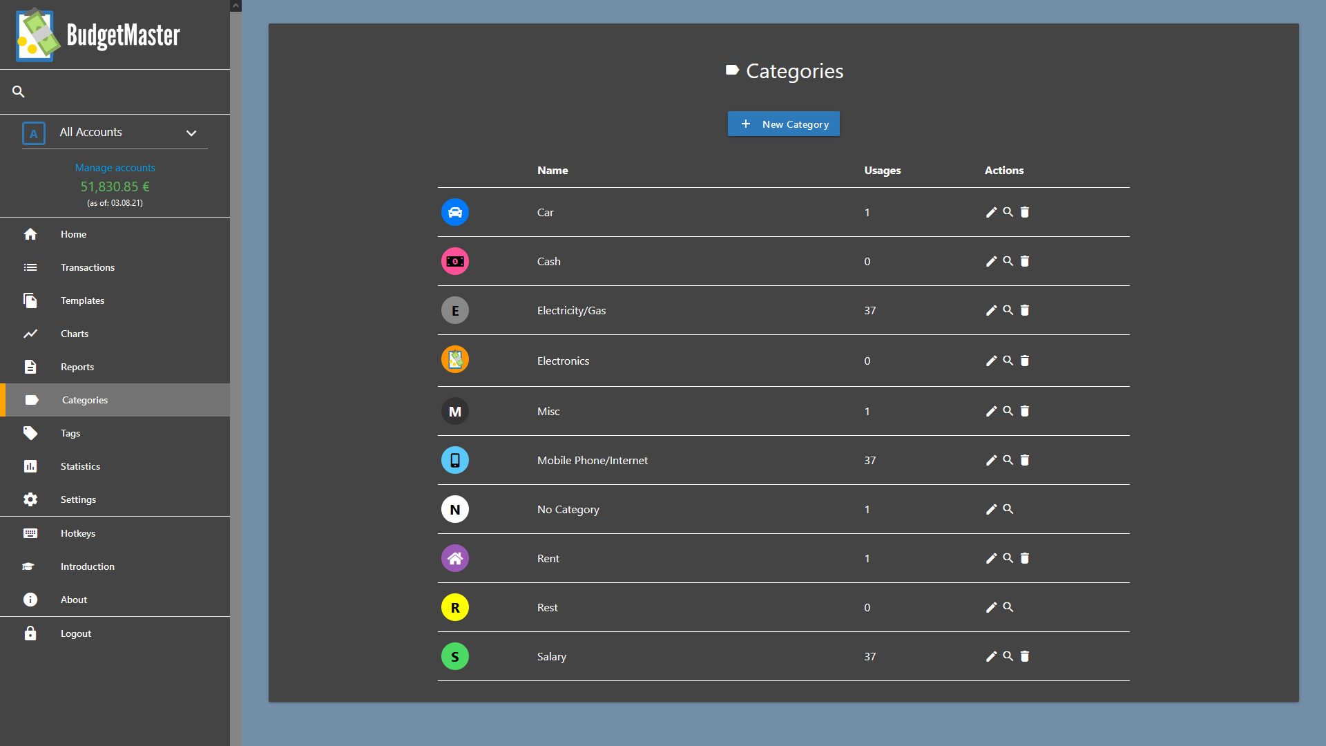This screenshot has width=1326, height=746.
Task: Search transactions for Cash category
Action: click(x=1008, y=261)
